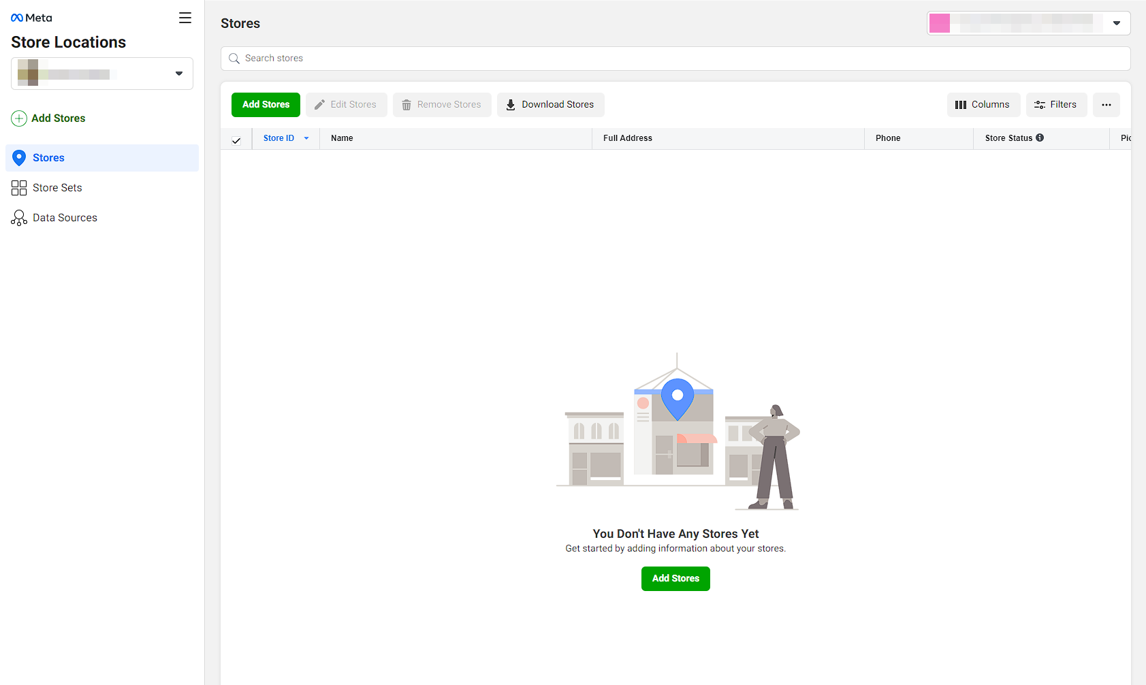Toggle the select-all checkbox in table header

(236, 140)
